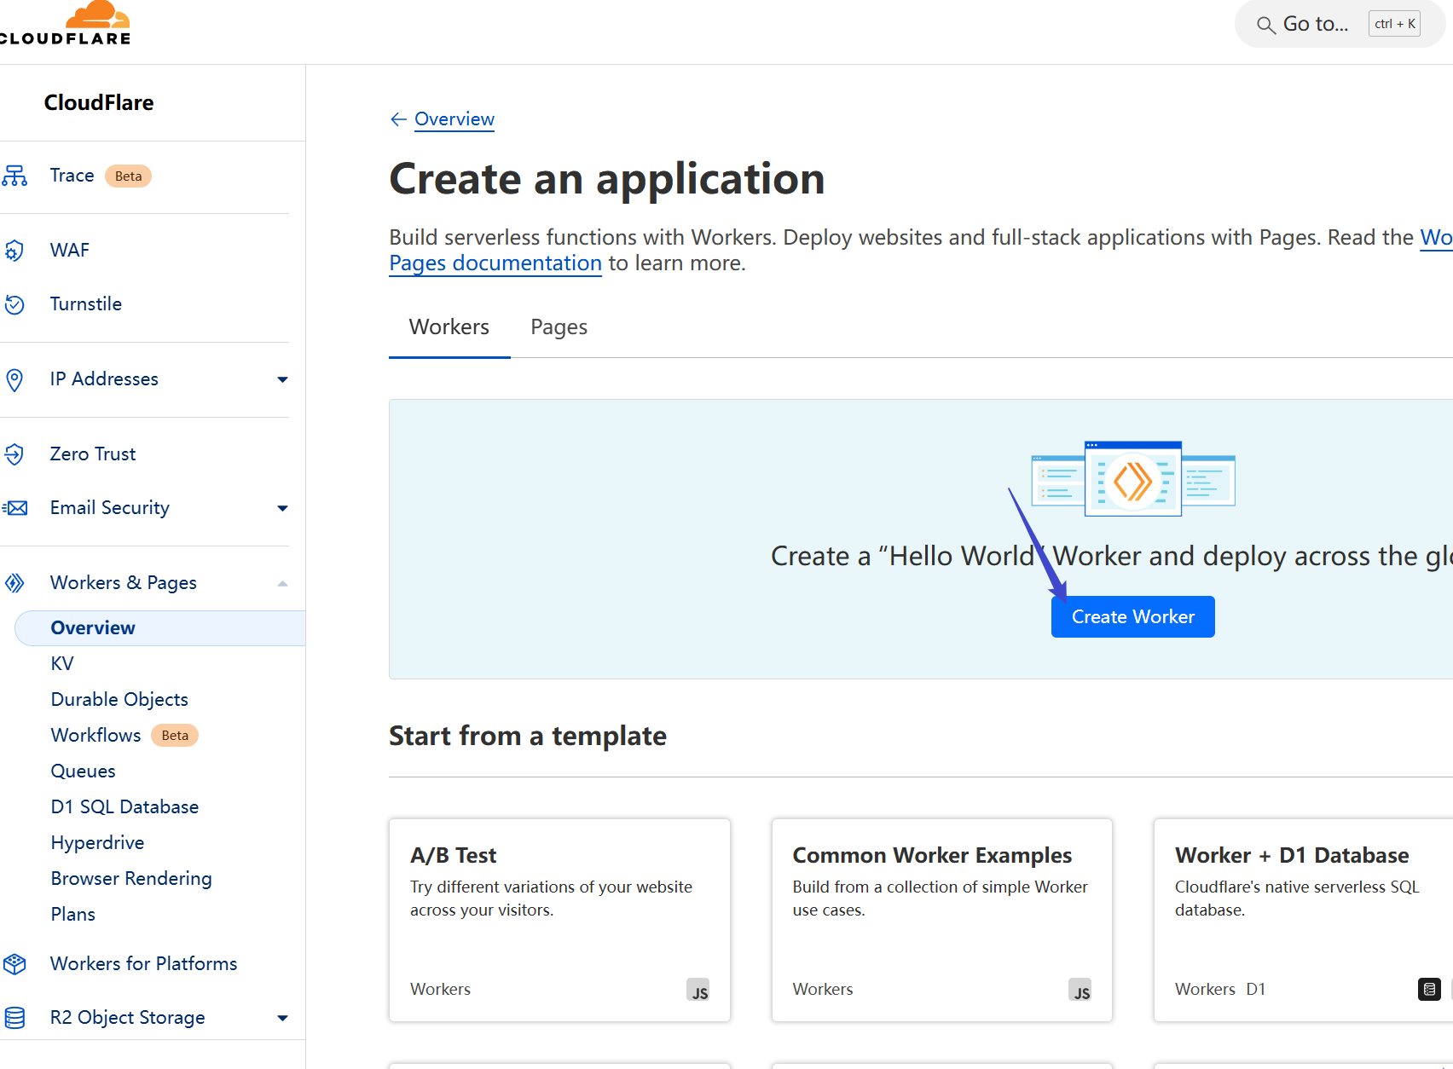The image size is (1453, 1069).
Task: Click the 'Create an application' heading
Action: (x=607, y=179)
